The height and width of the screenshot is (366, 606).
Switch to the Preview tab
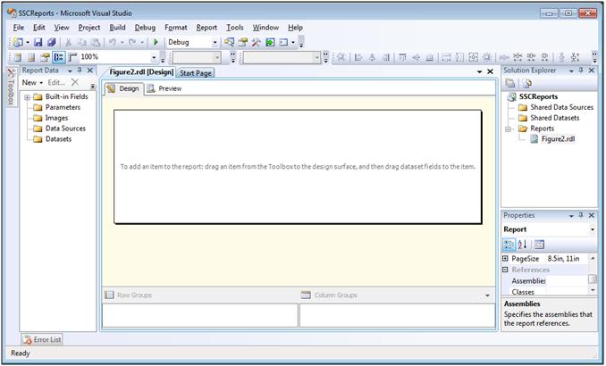point(164,88)
